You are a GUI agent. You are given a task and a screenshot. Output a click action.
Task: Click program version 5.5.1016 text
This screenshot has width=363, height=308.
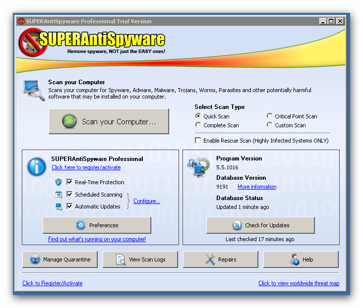227,167
